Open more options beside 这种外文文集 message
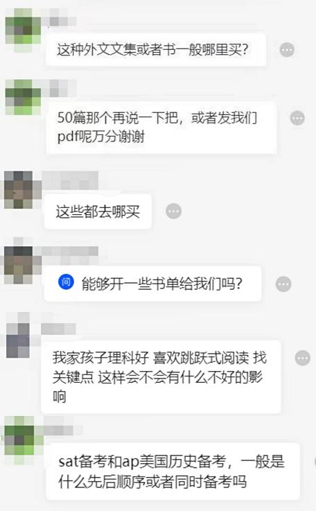This screenshot has height=511, width=316. coord(287,50)
